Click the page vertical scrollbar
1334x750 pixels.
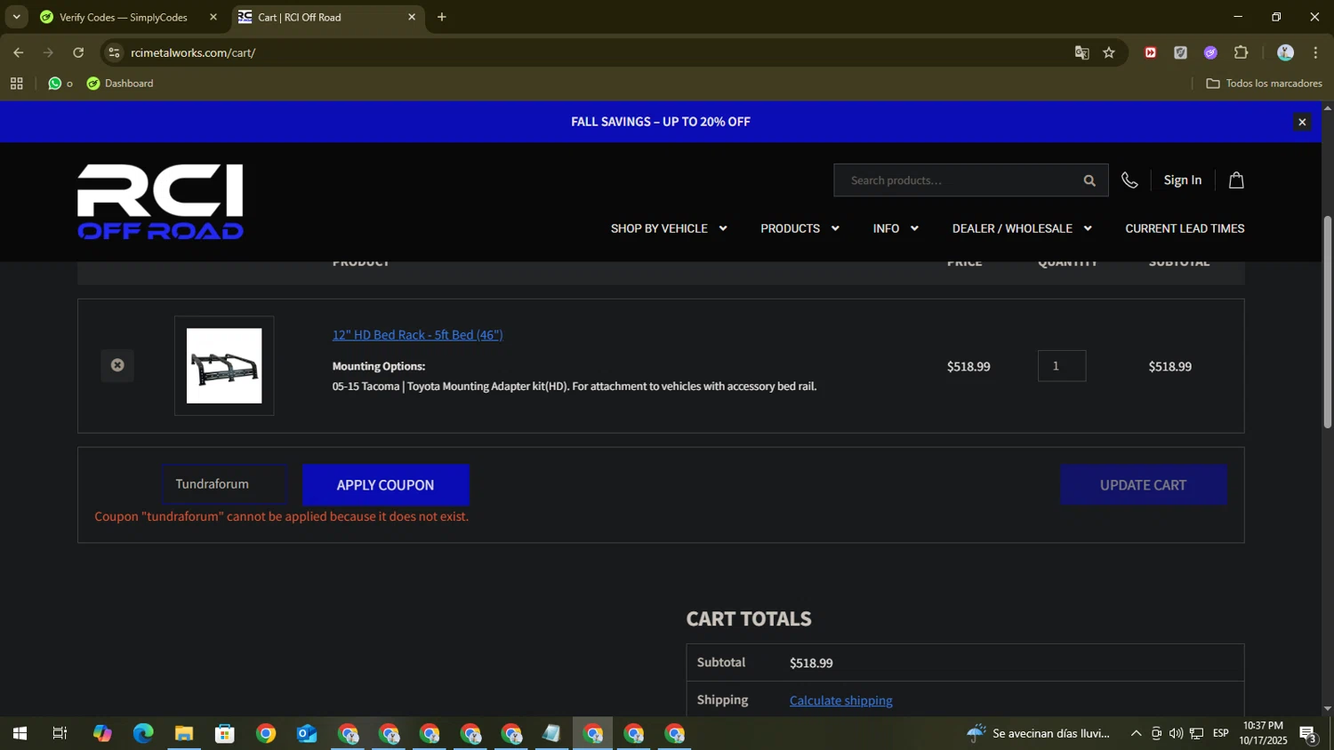1328,322
